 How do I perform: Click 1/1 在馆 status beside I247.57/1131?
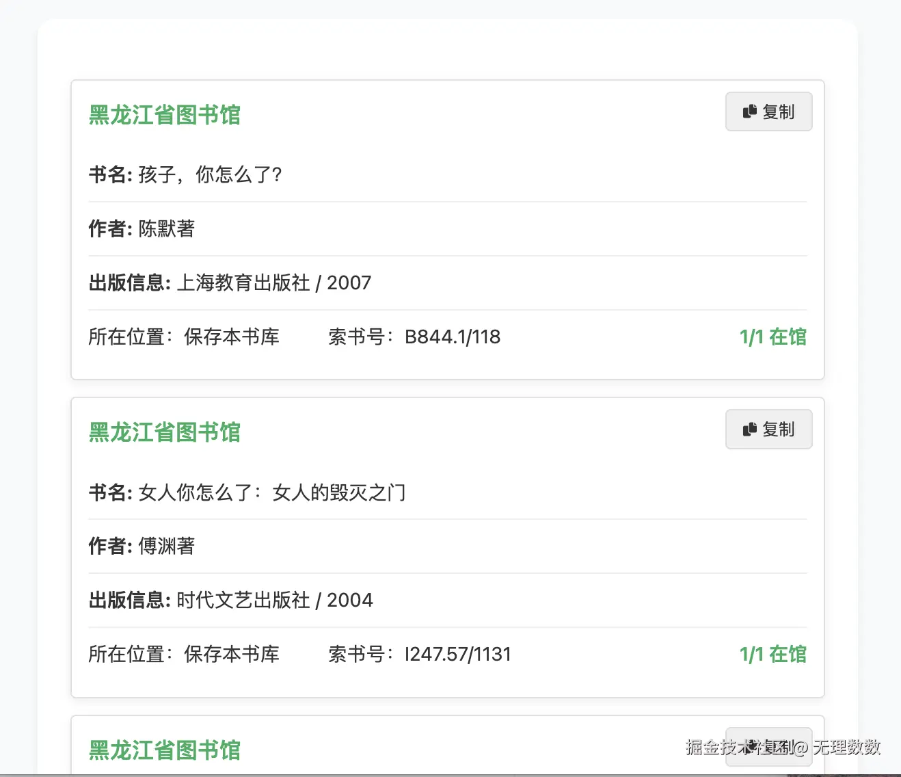[x=773, y=654]
